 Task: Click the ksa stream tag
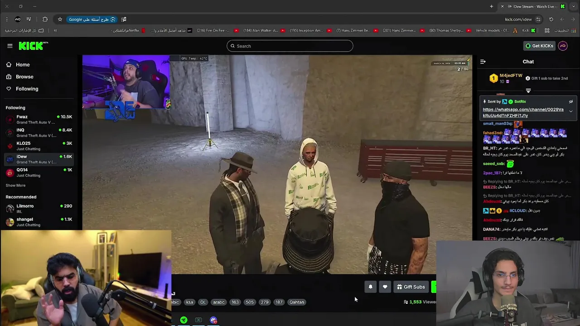[x=189, y=302]
